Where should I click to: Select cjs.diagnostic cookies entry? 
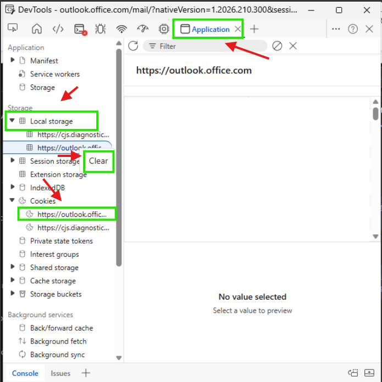pos(73,228)
